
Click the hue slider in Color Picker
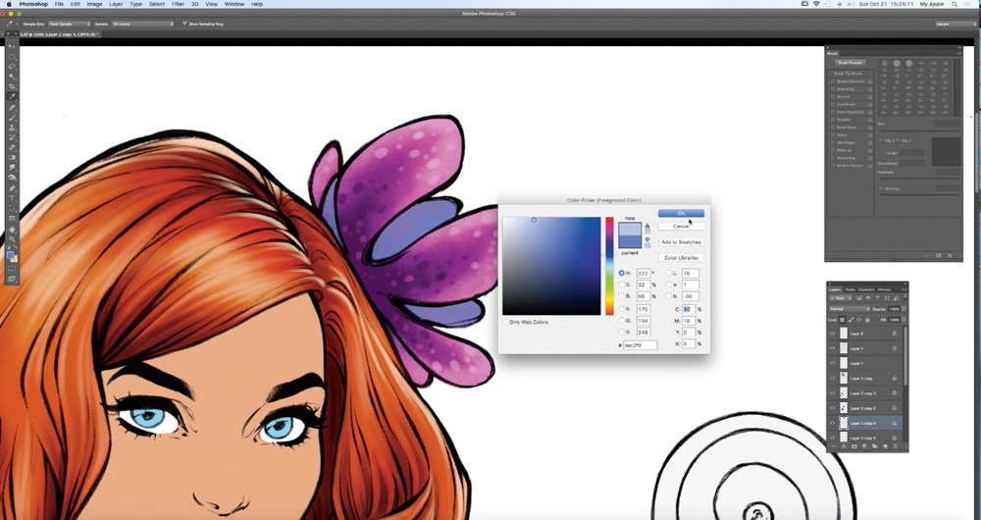click(x=609, y=266)
